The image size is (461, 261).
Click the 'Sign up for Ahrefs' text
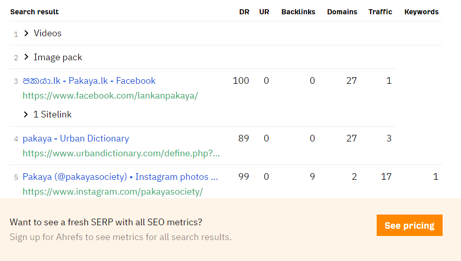(x=121, y=237)
